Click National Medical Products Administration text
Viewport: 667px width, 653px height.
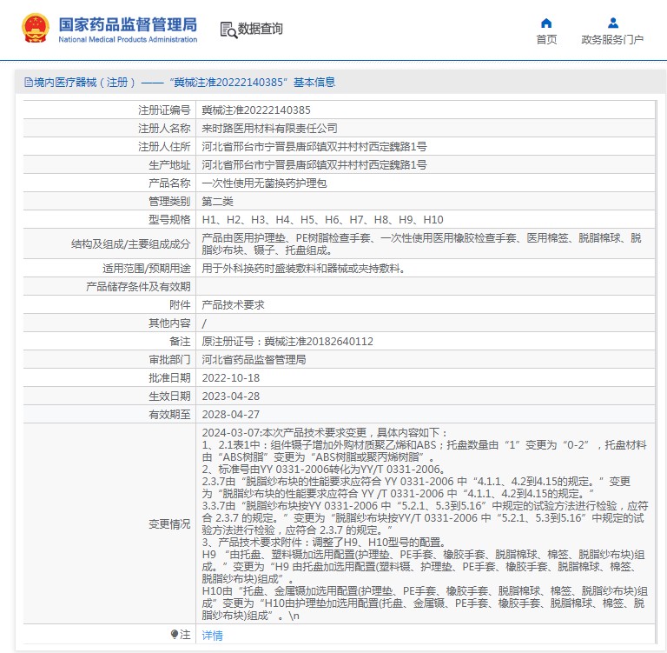(x=128, y=39)
